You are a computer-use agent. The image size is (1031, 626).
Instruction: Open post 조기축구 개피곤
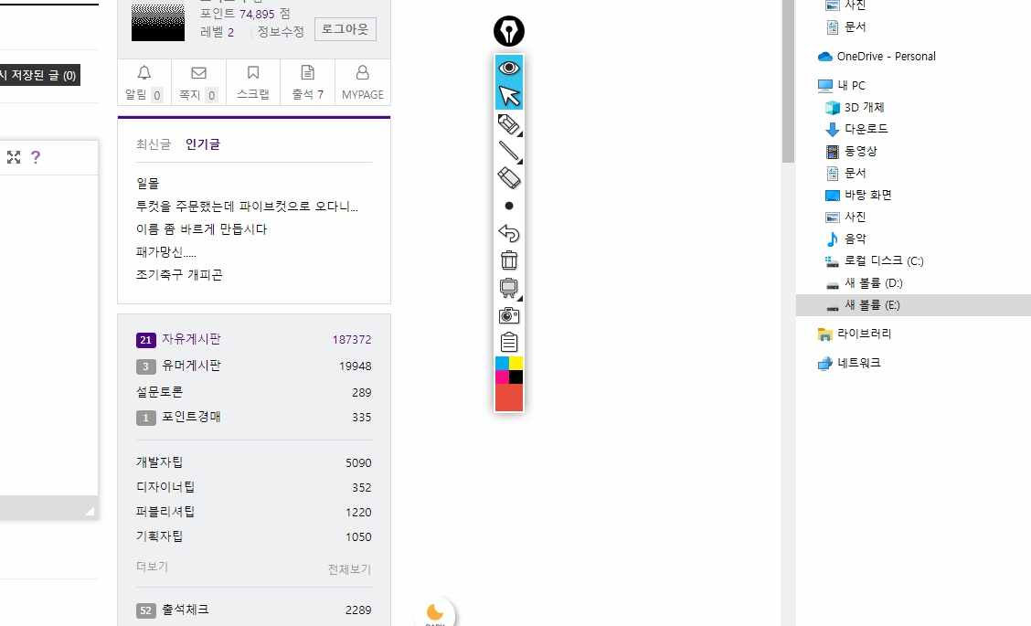(x=179, y=275)
